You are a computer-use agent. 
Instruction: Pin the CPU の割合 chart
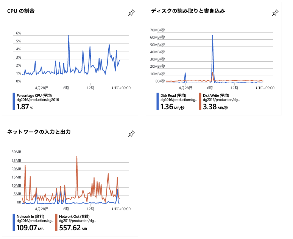(x=131, y=13)
